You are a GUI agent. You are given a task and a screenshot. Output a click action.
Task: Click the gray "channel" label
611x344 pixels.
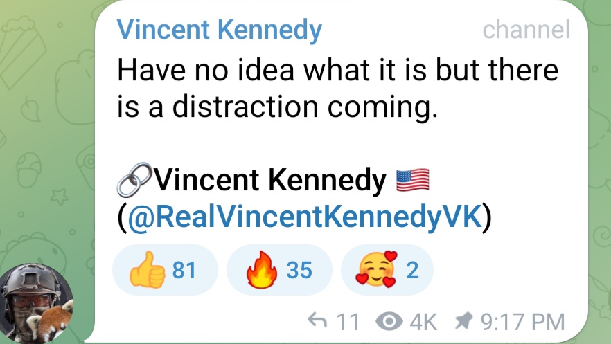click(x=526, y=30)
